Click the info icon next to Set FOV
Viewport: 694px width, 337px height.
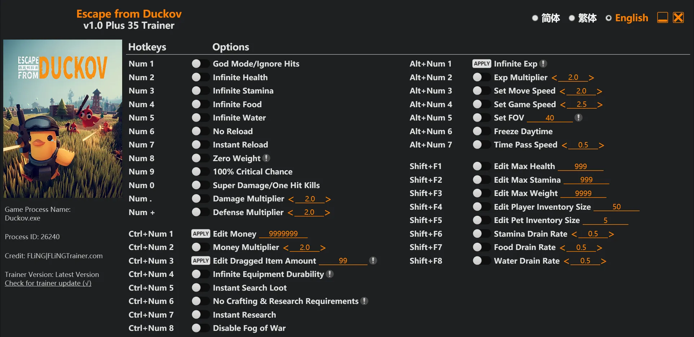[x=578, y=118]
